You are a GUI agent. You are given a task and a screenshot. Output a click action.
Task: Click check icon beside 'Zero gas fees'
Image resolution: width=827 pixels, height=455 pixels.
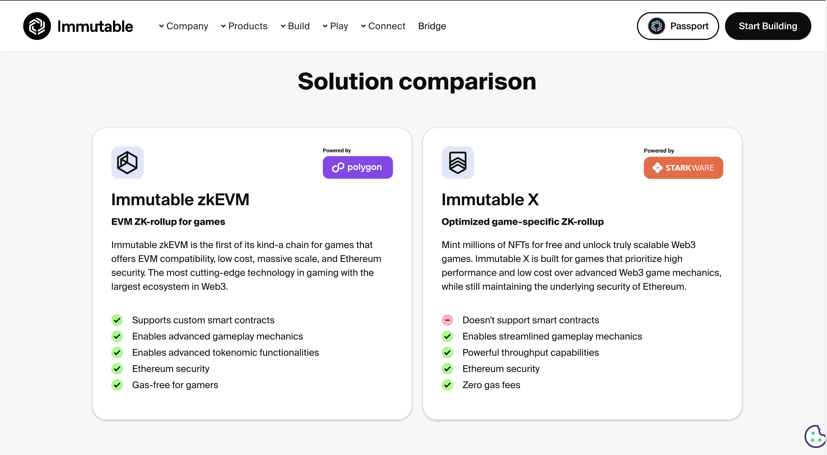tap(447, 385)
